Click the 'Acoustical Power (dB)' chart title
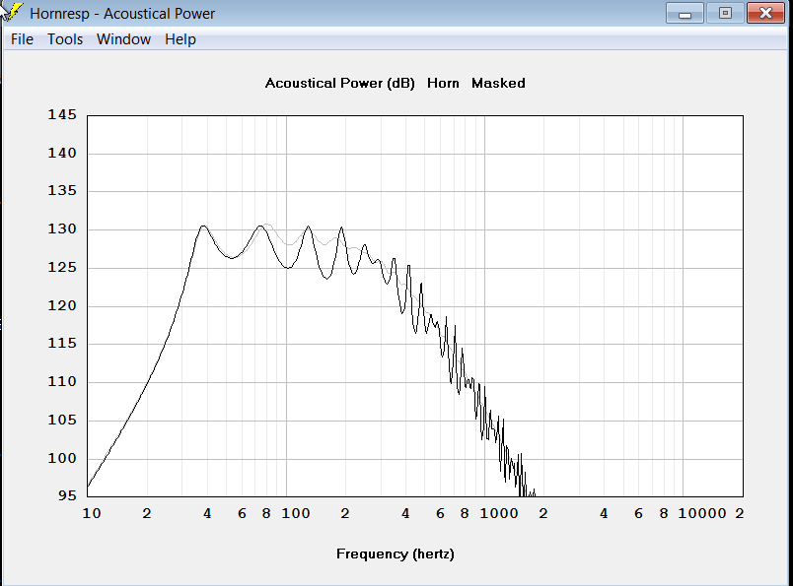The width and height of the screenshot is (793, 586). [x=340, y=83]
